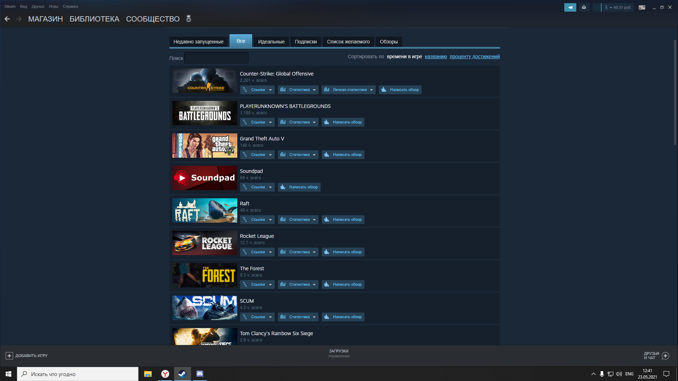Click Steam icon in taskbar
The height and width of the screenshot is (381, 678).
pyautogui.click(x=182, y=374)
